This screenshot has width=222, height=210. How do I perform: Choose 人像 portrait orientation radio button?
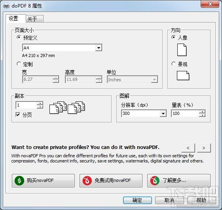tap(173, 37)
